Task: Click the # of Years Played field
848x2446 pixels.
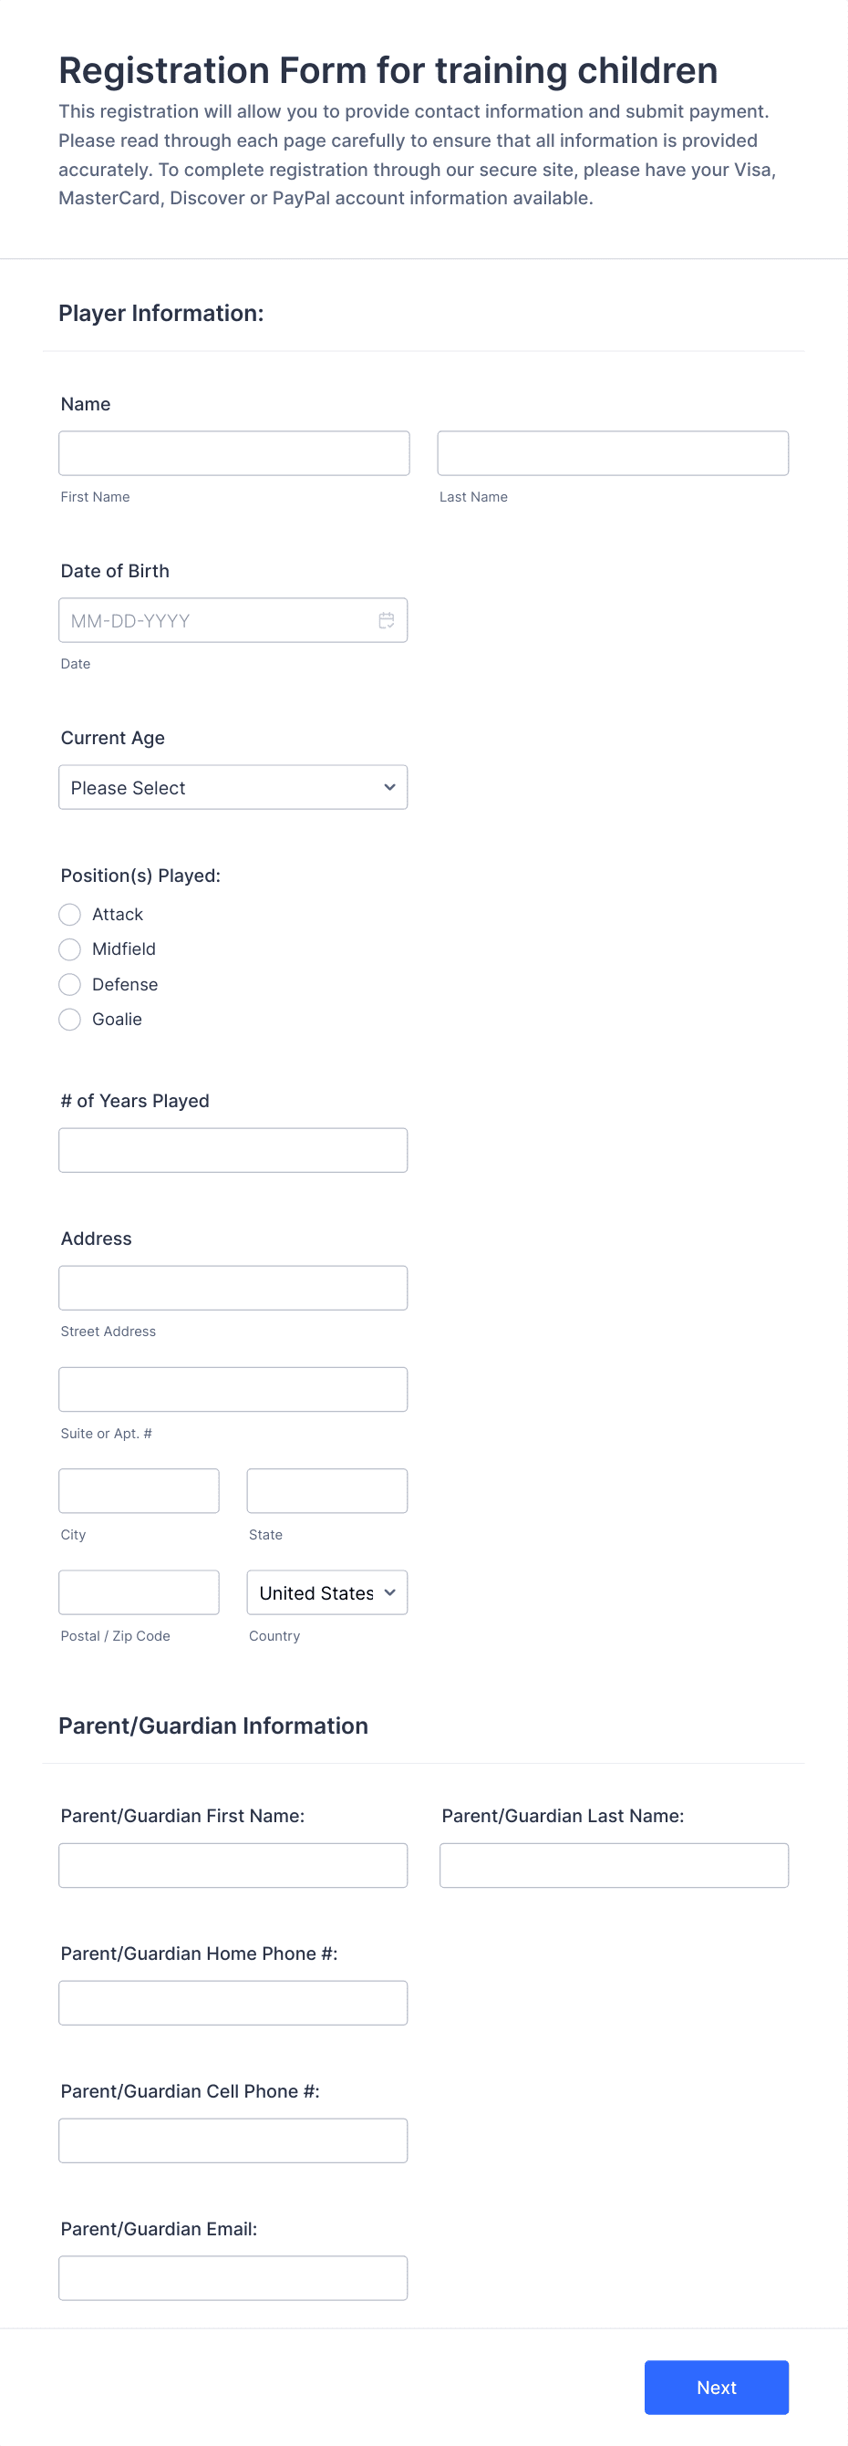Action: click(x=233, y=1149)
